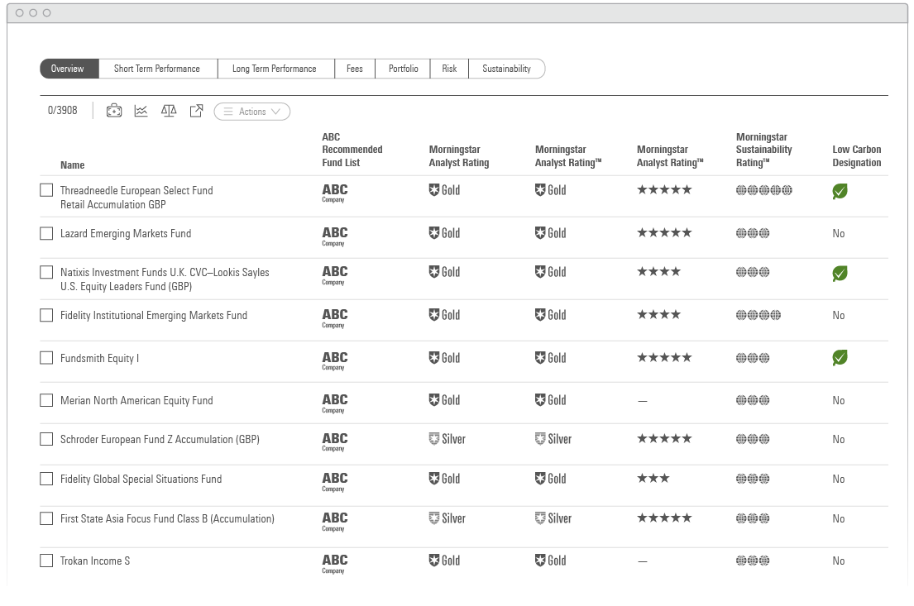Click the ABC Company logo for Lazard fund
This screenshot has height=606, width=914.
[334, 235]
